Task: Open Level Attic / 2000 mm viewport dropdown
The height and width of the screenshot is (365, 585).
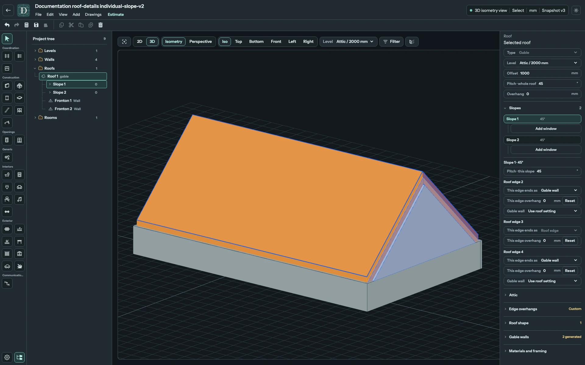Action: [x=348, y=42]
